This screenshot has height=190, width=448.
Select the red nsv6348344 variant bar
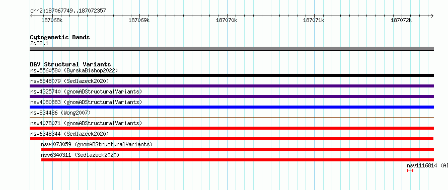click(x=232, y=139)
